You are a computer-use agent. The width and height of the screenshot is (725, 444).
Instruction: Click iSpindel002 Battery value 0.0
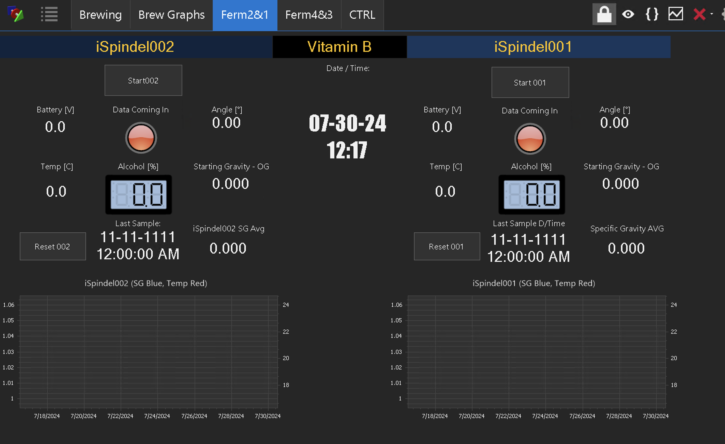(55, 127)
